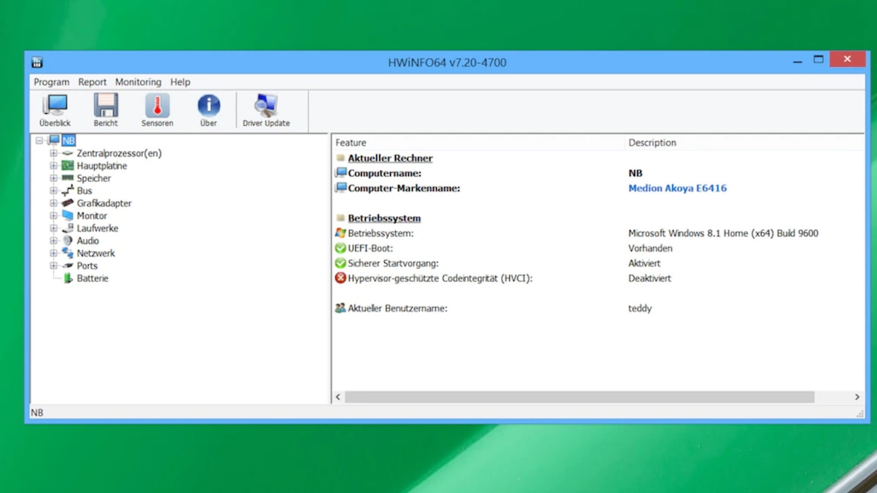877x493 pixels.
Task: Click the Laufwerke drives icon
Action: (68, 228)
